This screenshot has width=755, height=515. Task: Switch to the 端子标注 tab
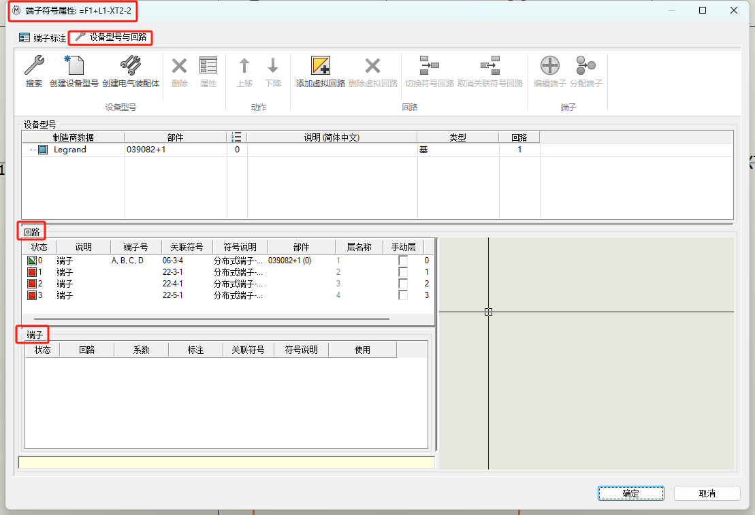click(x=42, y=37)
